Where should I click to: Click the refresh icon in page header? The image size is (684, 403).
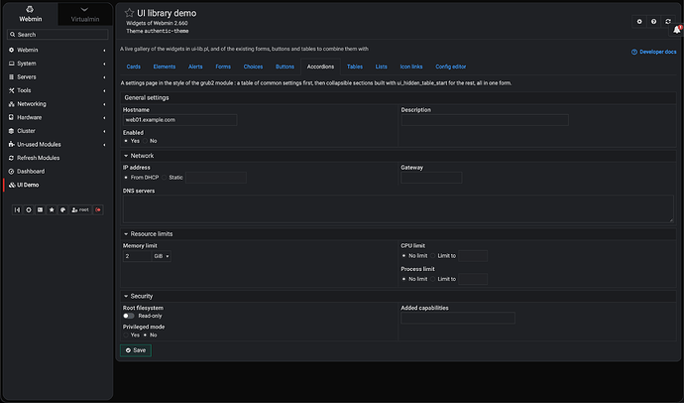(668, 22)
